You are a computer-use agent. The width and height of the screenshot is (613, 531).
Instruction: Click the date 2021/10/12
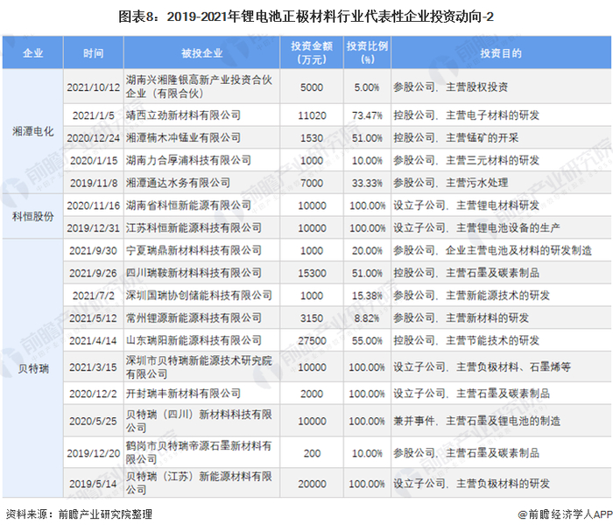pyautogui.click(x=94, y=87)
